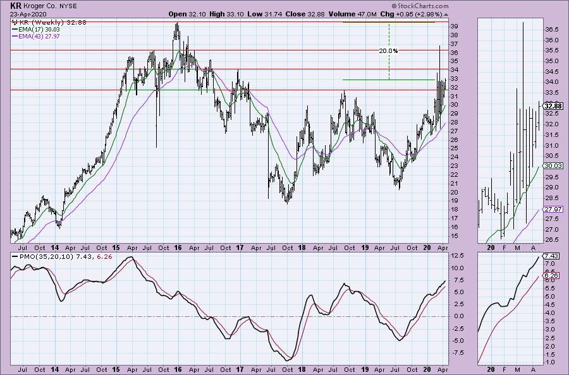Click the 39 label on main price axis
This screenshot has width=569, height=375.
[453, 27]
